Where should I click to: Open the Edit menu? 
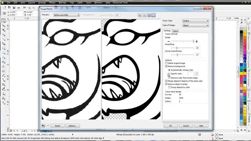15,3
